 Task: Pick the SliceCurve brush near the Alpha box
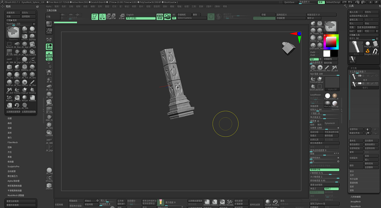313,87
